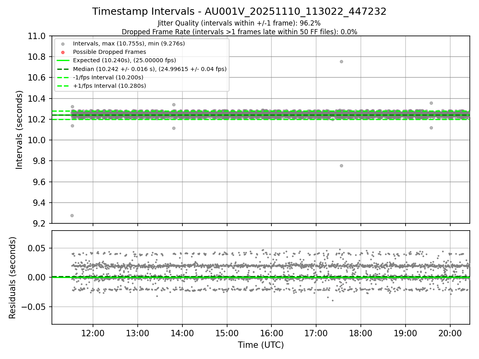Select legend entry starting 'Median (10.242 +/- 0.016 s)'
The height and width of the screenshot is (359, 479).
coord(150,69)
